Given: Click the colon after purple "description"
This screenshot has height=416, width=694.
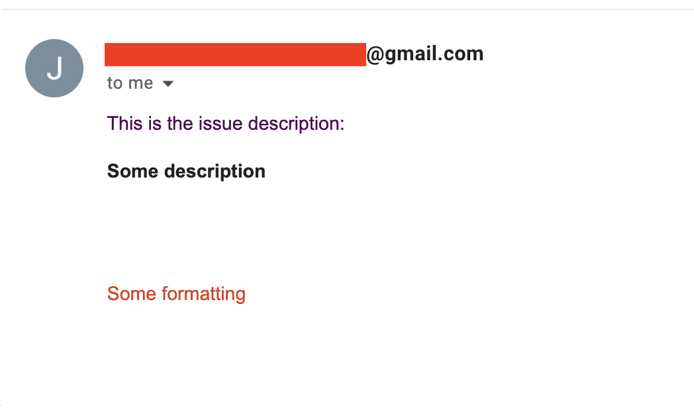Looking at the screenshot, I should 342,124.
